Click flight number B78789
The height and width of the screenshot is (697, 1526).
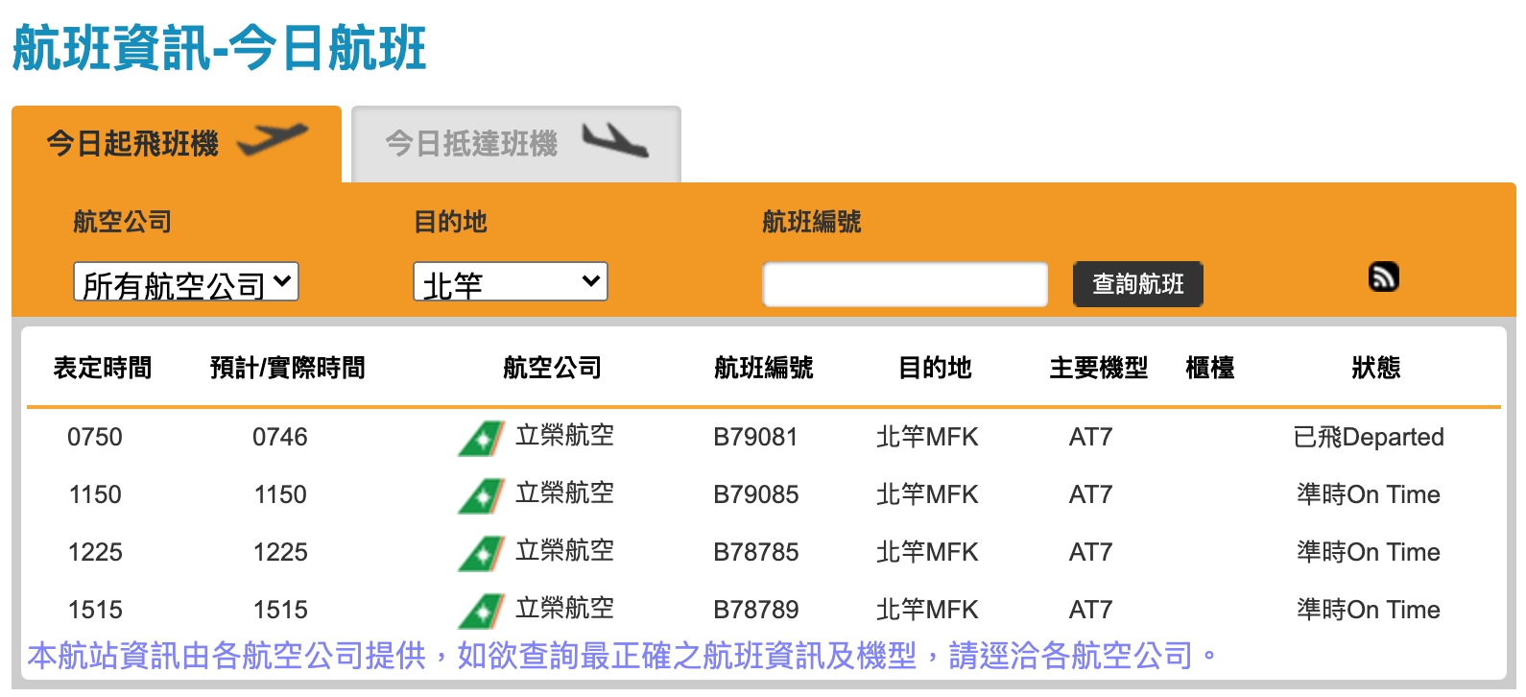click(755, 611)
